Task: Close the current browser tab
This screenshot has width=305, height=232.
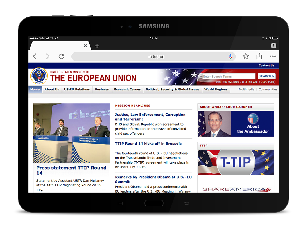Action: (85, 46)
